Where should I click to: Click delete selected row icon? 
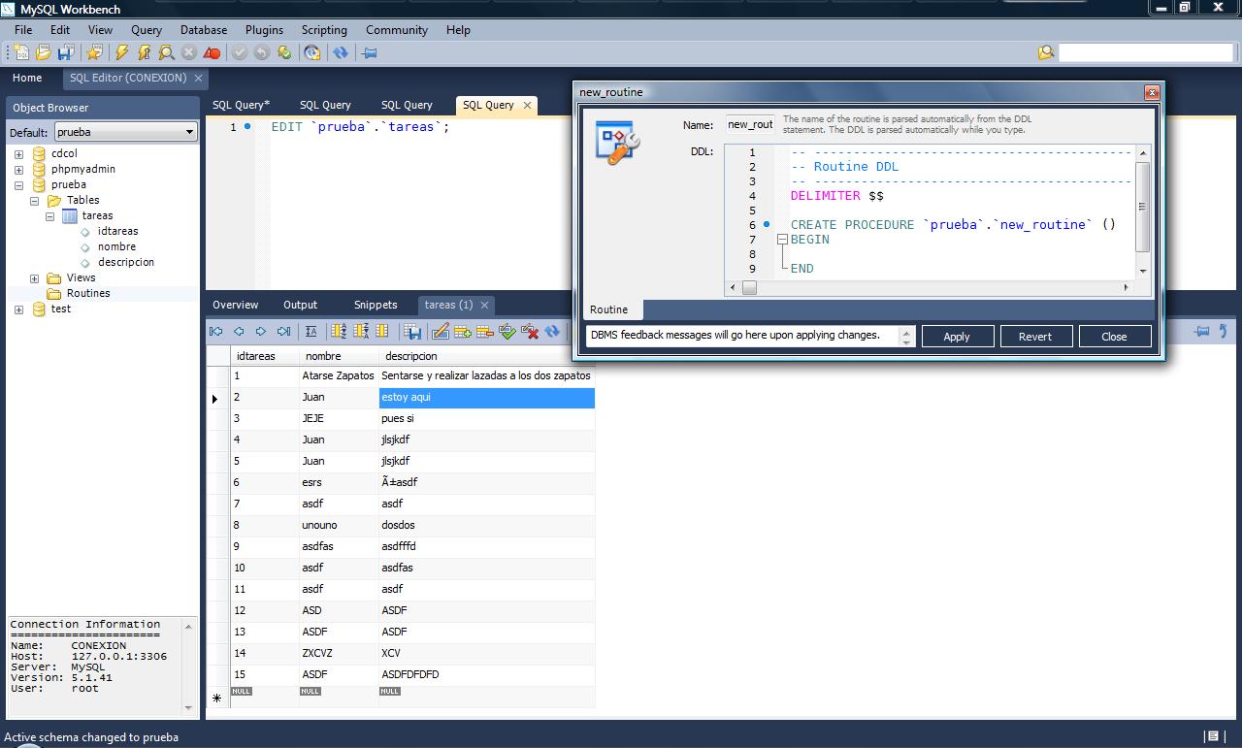(485, 332)
